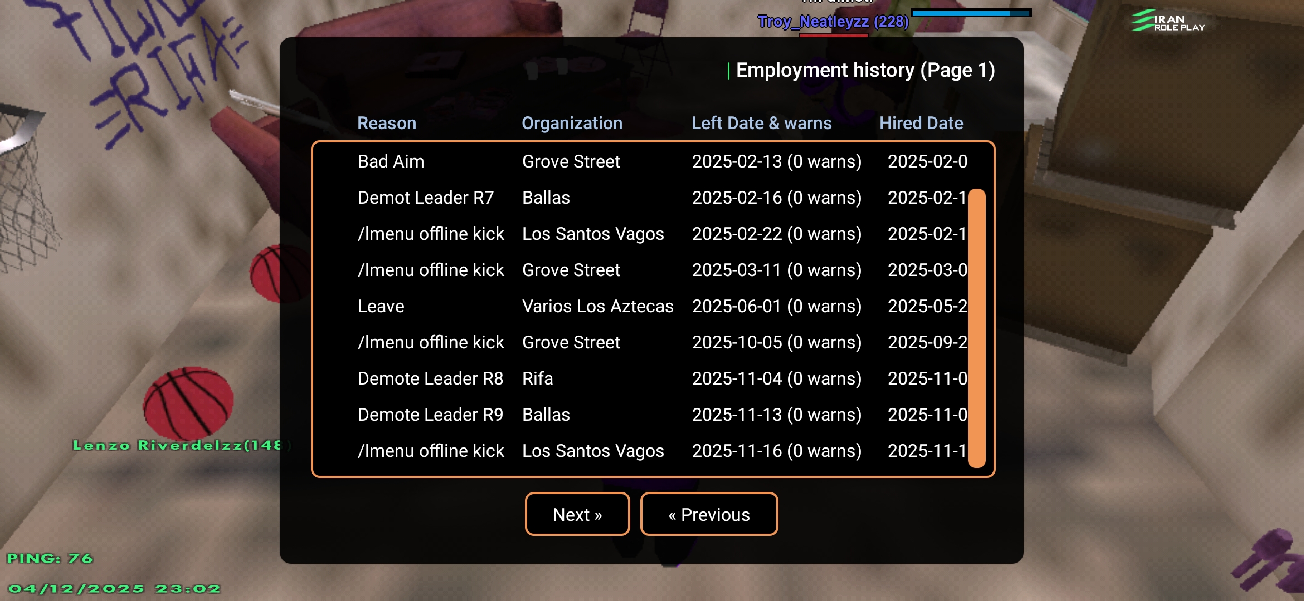The height and width of the screenshot is (601, 1304).
Task: Click the Hired Date column header
Action: pyautogui.click(x=921, y=123)
